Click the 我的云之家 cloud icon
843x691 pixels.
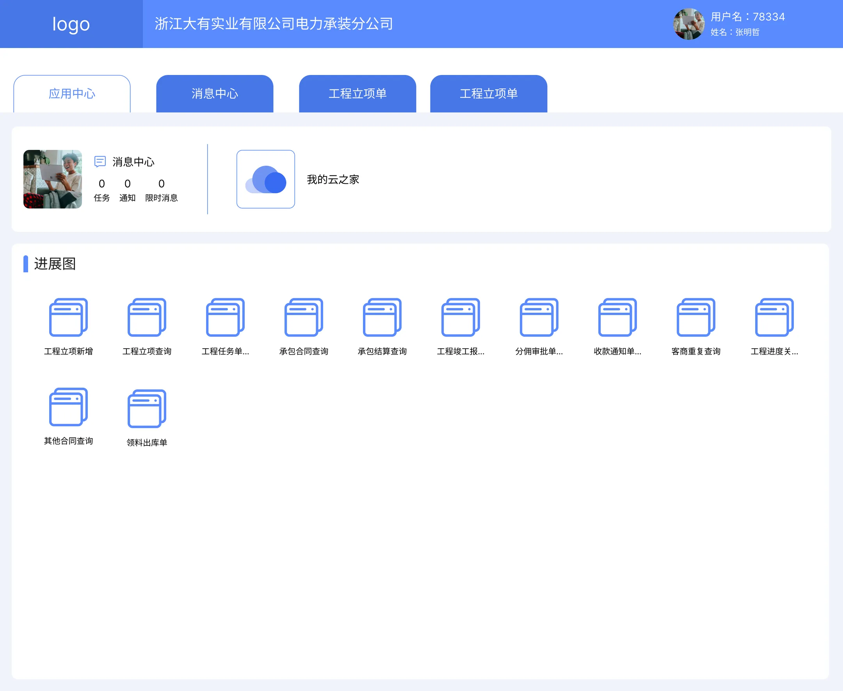tap(266, 179)
